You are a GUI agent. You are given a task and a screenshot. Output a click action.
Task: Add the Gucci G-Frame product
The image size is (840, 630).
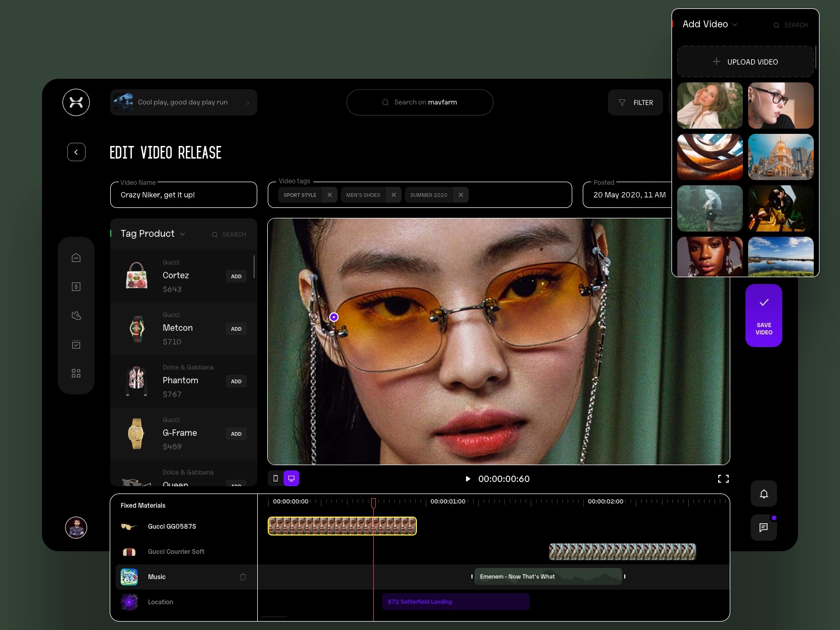click(x=236, y=434)
